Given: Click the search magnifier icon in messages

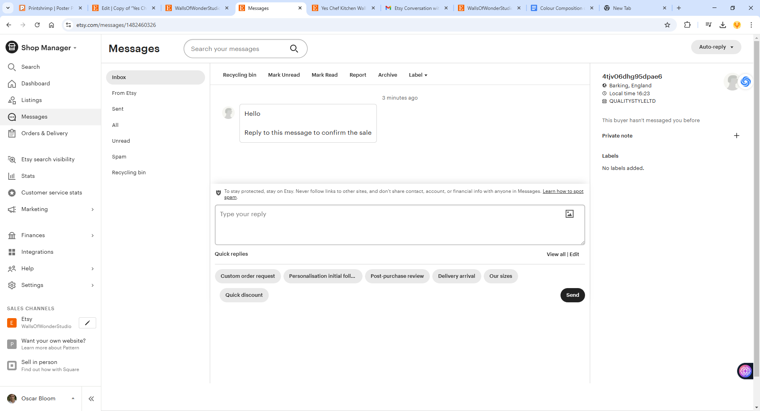Looking at the screenshot, I should coord(294,49).
